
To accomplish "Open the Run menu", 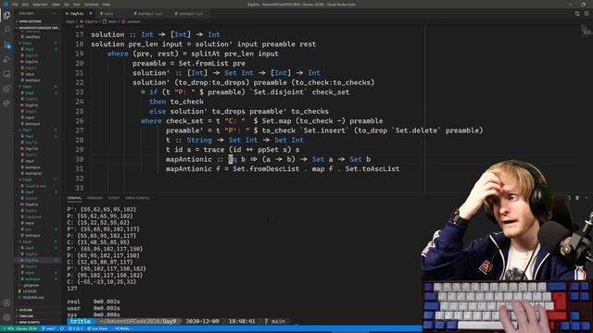I will [x=77, y=4].
